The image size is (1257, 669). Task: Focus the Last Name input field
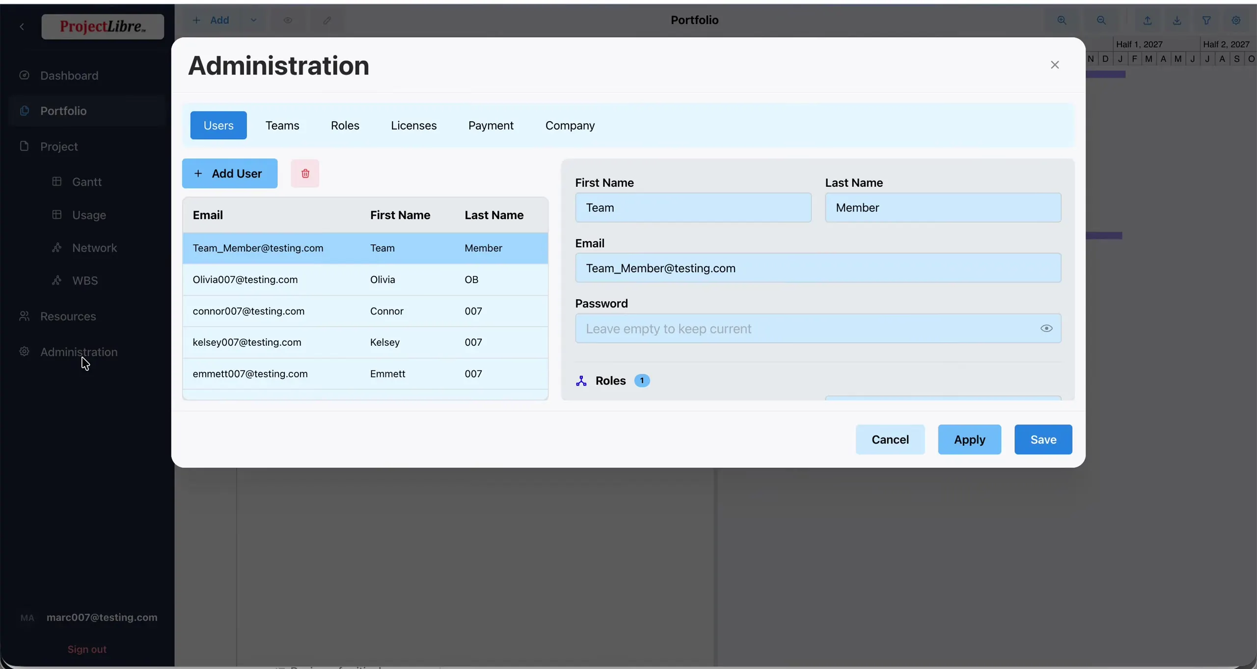coord(943,207)
